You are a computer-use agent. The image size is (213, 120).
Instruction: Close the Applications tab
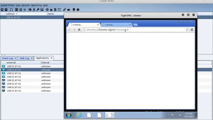[x=52, y=58]
